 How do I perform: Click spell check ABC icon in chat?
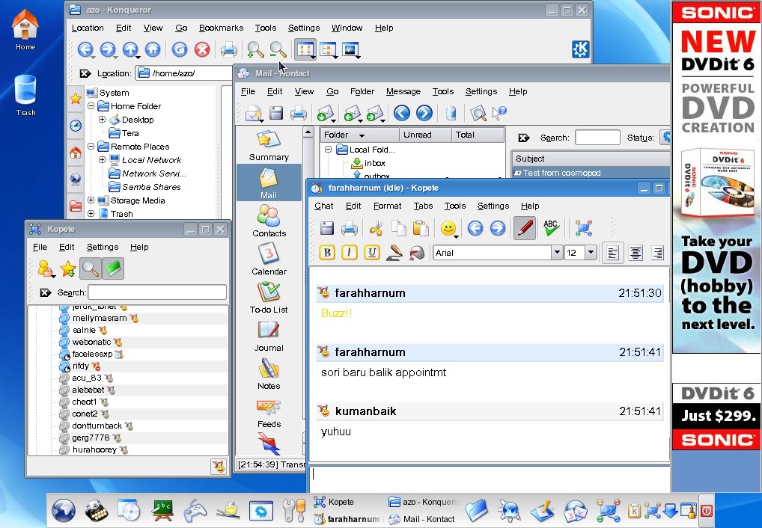point(551,228)
